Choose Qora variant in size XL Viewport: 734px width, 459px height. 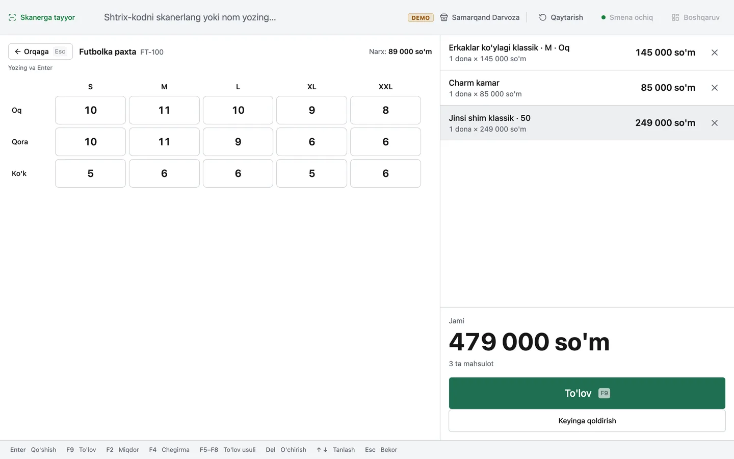click(x=311, y=142)
